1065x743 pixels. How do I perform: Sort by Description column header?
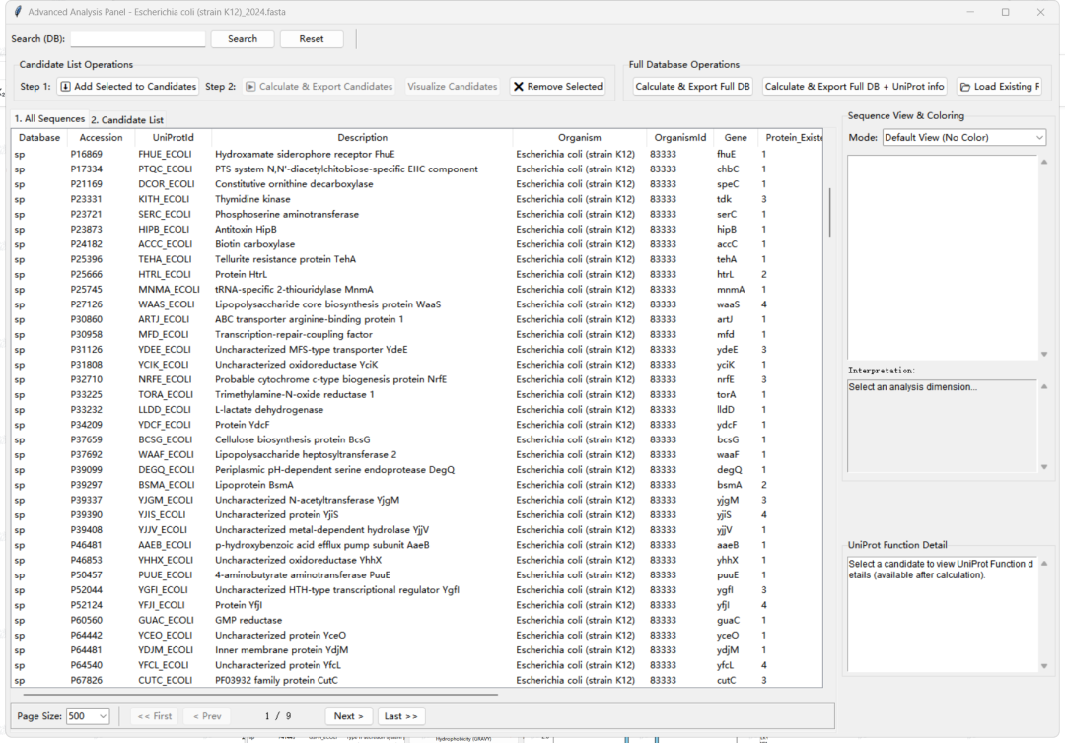363,137
